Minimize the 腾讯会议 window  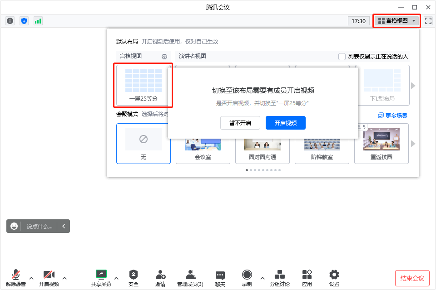point(401,7)
